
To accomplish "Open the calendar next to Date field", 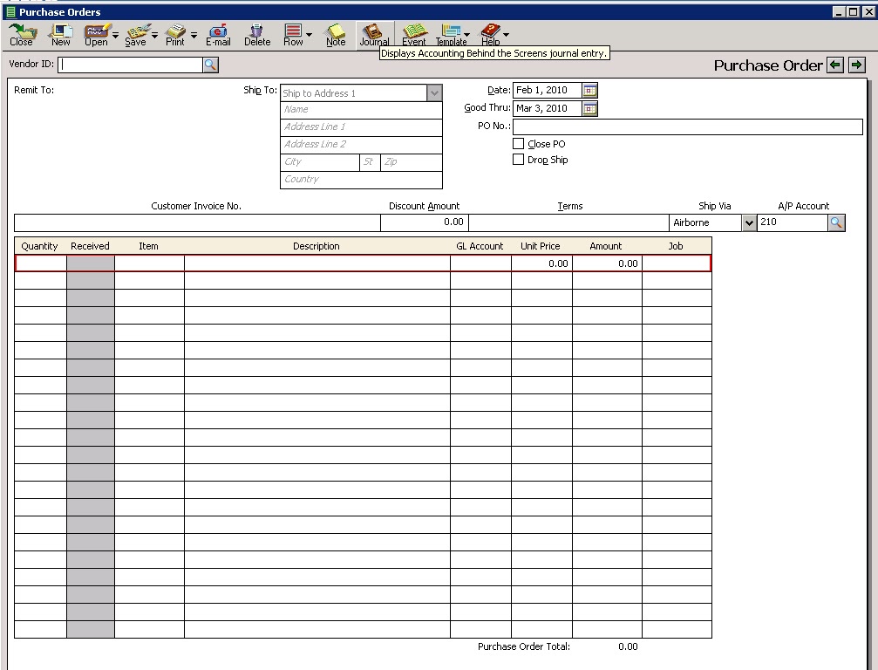I will pos(588,90).
